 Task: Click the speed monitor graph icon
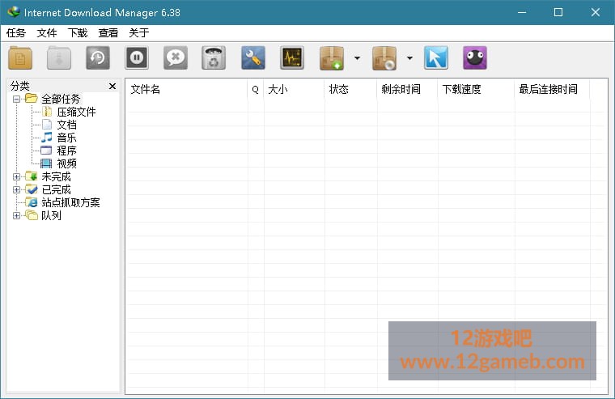pos(292,58)
